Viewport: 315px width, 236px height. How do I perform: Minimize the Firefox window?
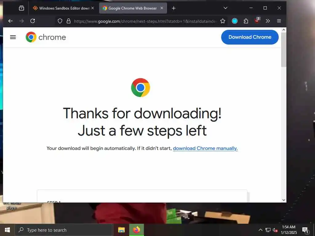[251, 8]
